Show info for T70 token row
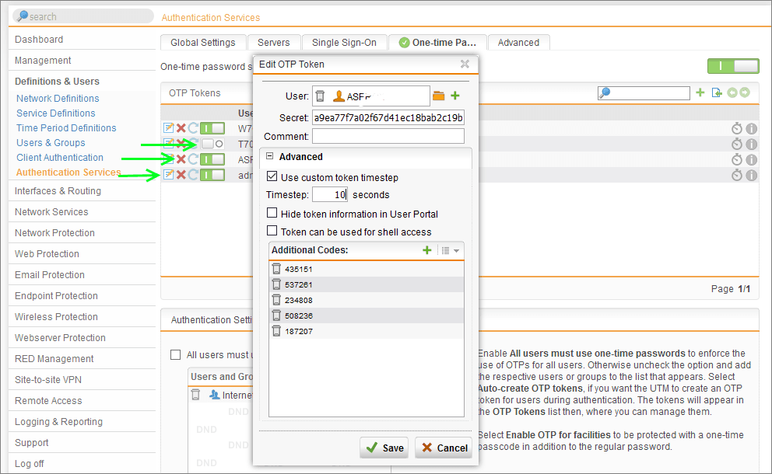Image resolution: width=772 pixels, height=474 pixels. click(751, 144)
